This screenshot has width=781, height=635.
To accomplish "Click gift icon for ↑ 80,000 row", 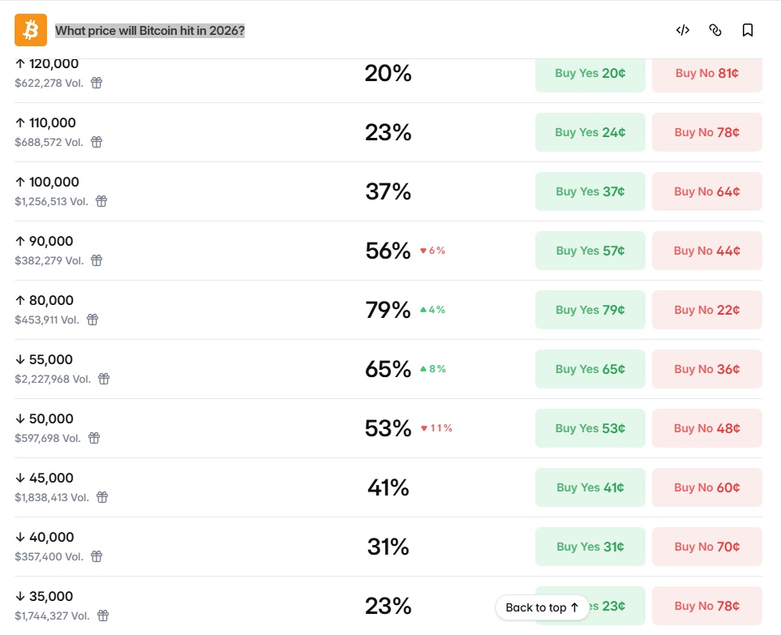I will pos(92,320).
